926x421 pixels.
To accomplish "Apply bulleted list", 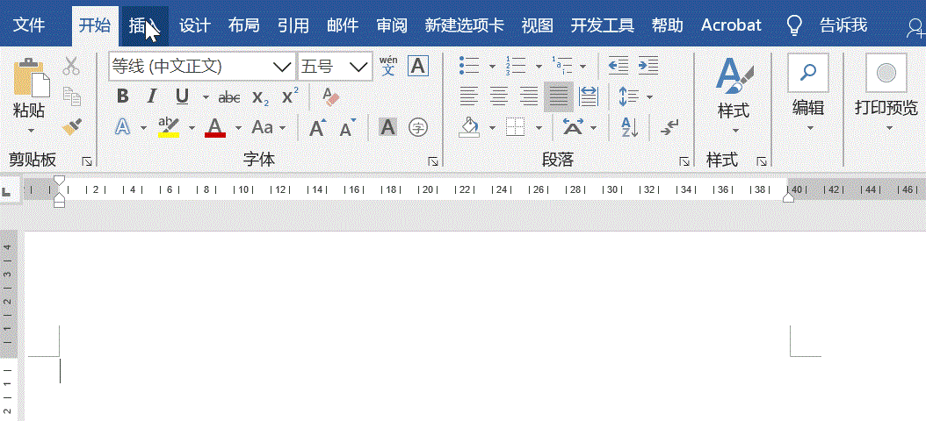I will (x=469, y=66).
